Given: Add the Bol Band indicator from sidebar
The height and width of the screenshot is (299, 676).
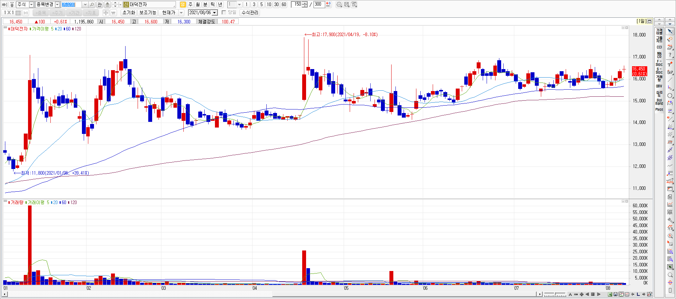Looking at the screenshot, I should tap(659, 102).
